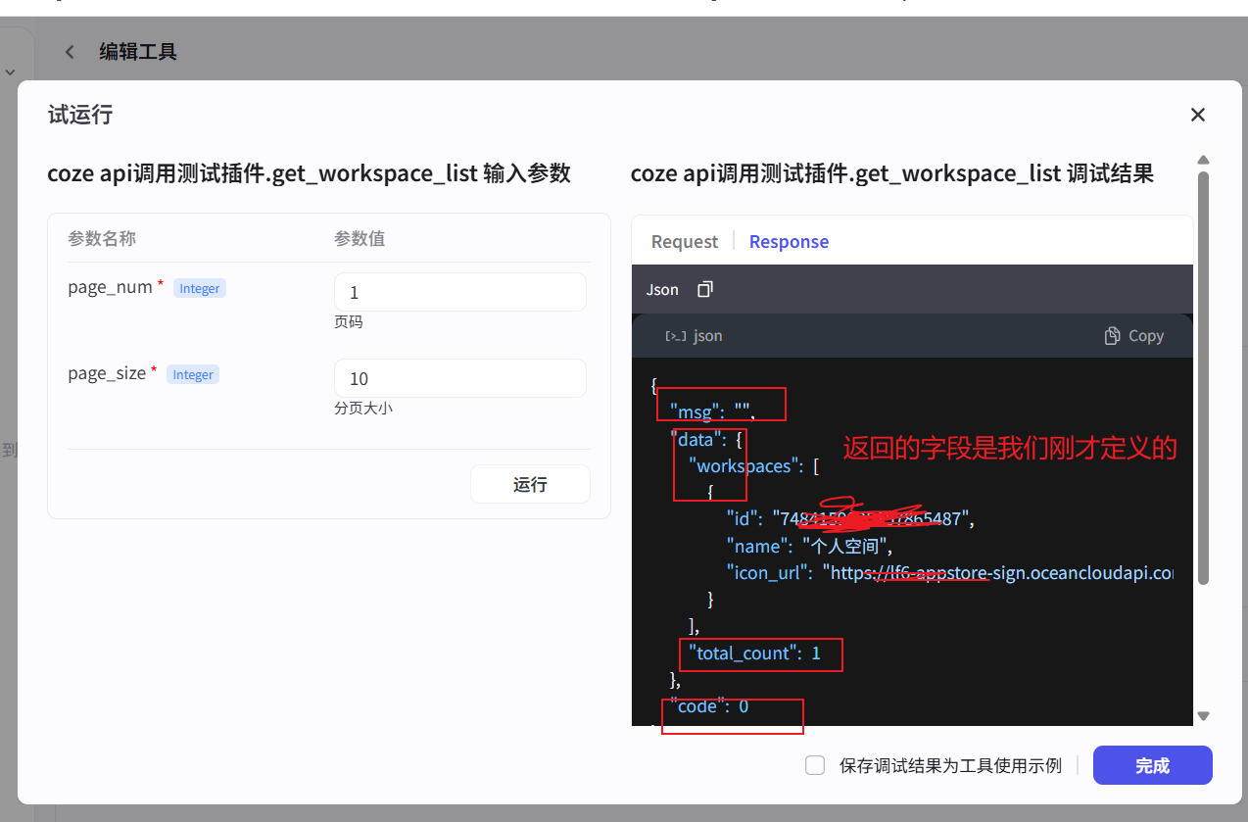The width and height of the screenshot is (1248, 822).
Task: Click the vertical scrollbar thumb of the dialog
Action: click(x=1203, y=377)
